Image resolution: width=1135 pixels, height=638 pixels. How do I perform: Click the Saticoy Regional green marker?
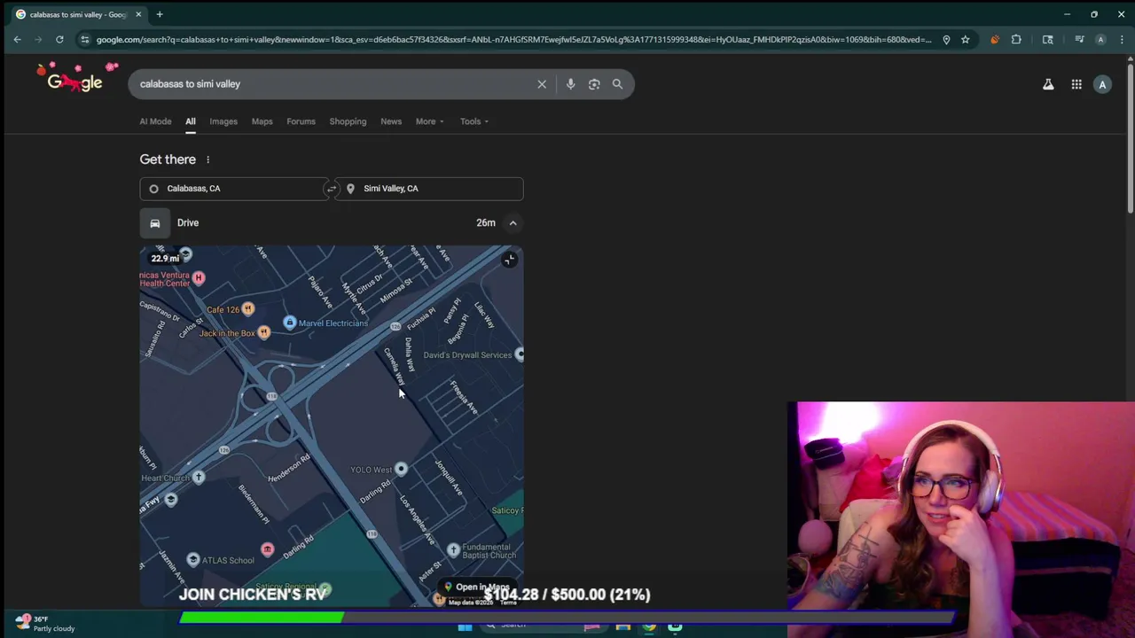pyautogui.click(x=325, y=589)
